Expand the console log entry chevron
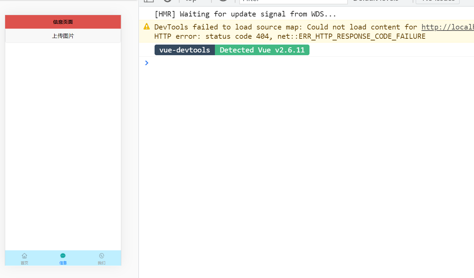 [x=147, y=63]
